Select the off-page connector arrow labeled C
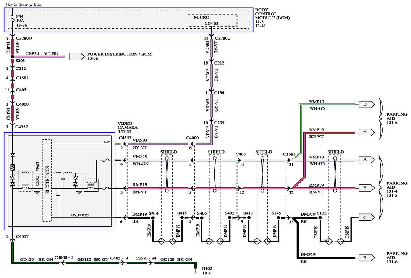Image resolution: width=411 pixels, height=278 pixels. click(367, 218)
